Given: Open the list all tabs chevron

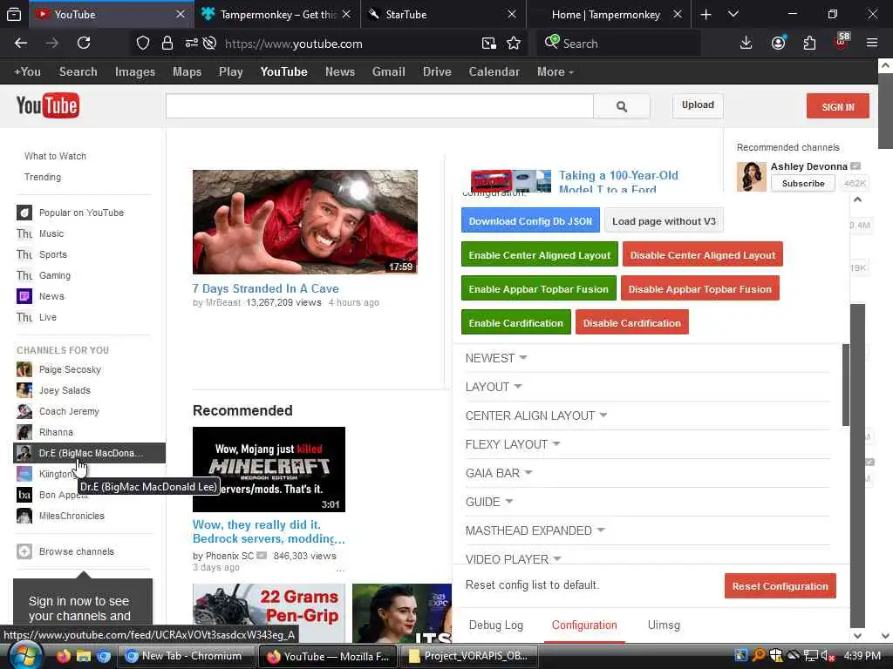Looking at the screenshot, I should (733, 15).
